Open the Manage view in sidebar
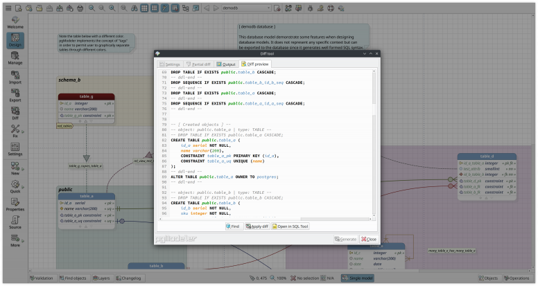The height and width of the screenshot is (286, 538). click(x=15, y=58)
